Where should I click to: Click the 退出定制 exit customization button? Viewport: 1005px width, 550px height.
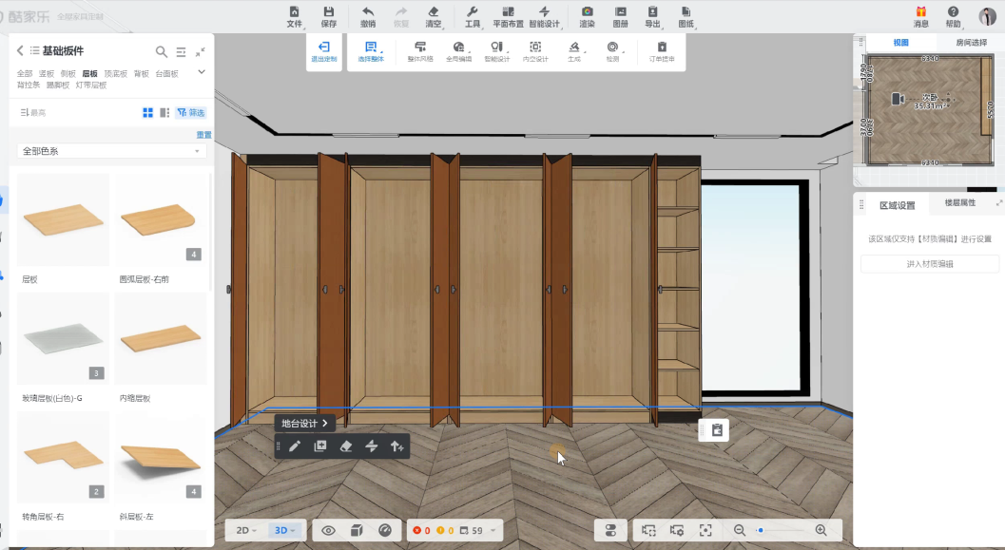pyautogui.click(x=323, y=51)
